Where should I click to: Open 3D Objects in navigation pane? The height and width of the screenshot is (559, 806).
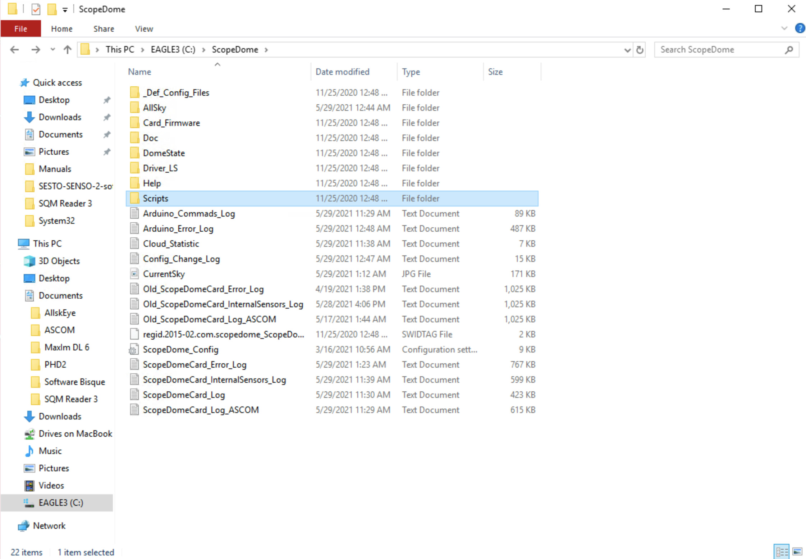pyautogui.click(x=59, y=261)
